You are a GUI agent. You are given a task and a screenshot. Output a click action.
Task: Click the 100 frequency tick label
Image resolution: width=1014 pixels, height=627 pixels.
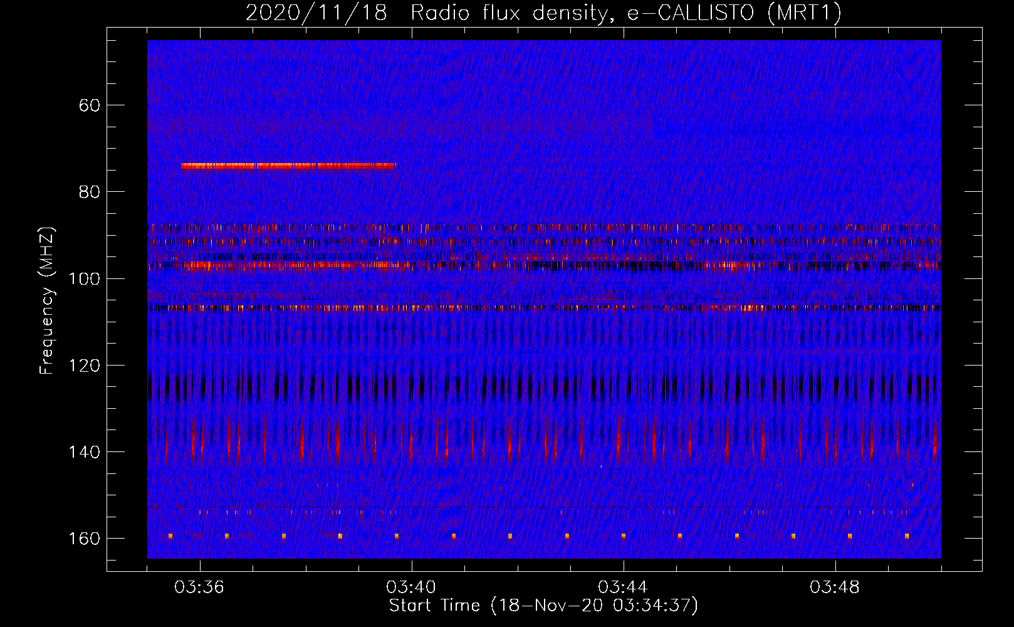[x=85, y=278]
